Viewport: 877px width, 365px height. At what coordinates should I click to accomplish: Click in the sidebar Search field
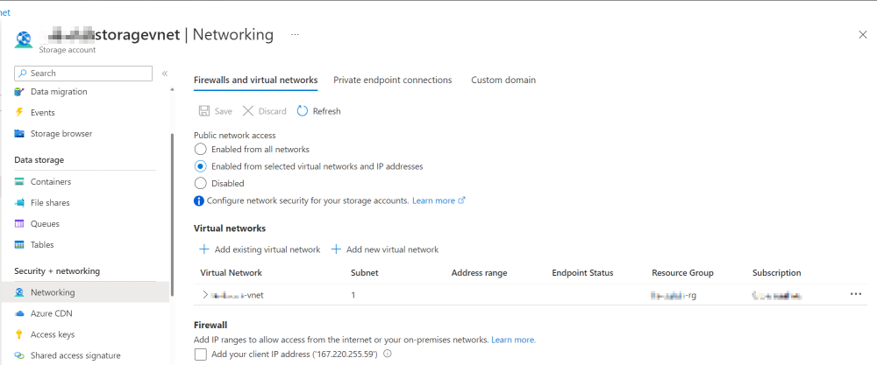click(88, 74)
